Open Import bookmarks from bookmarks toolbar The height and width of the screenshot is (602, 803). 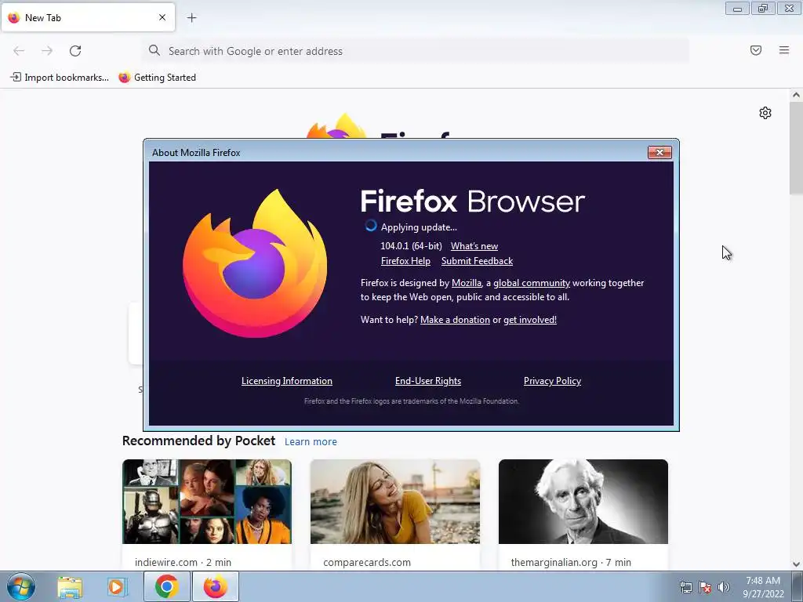tap(60, 78)
